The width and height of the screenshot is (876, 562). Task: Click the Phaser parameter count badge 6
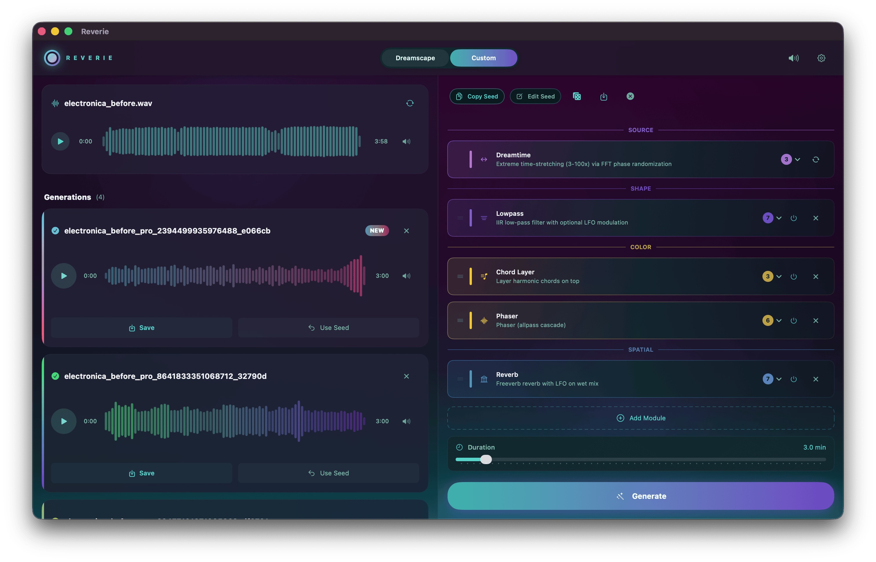pyautogui.click(x=768, y=321)
